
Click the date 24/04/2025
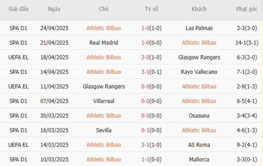click(55, 28)
